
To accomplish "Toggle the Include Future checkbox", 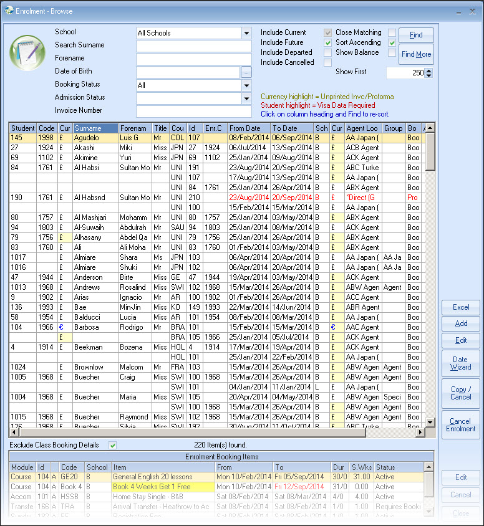I will (x=327, y=42).
